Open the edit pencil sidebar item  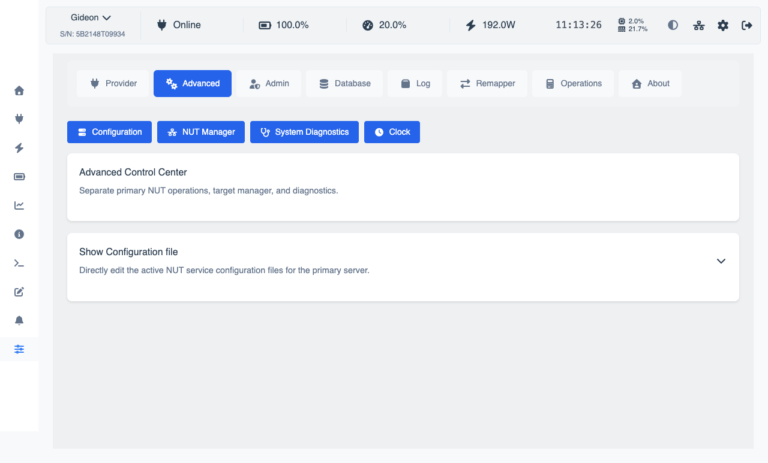[19, 292]
